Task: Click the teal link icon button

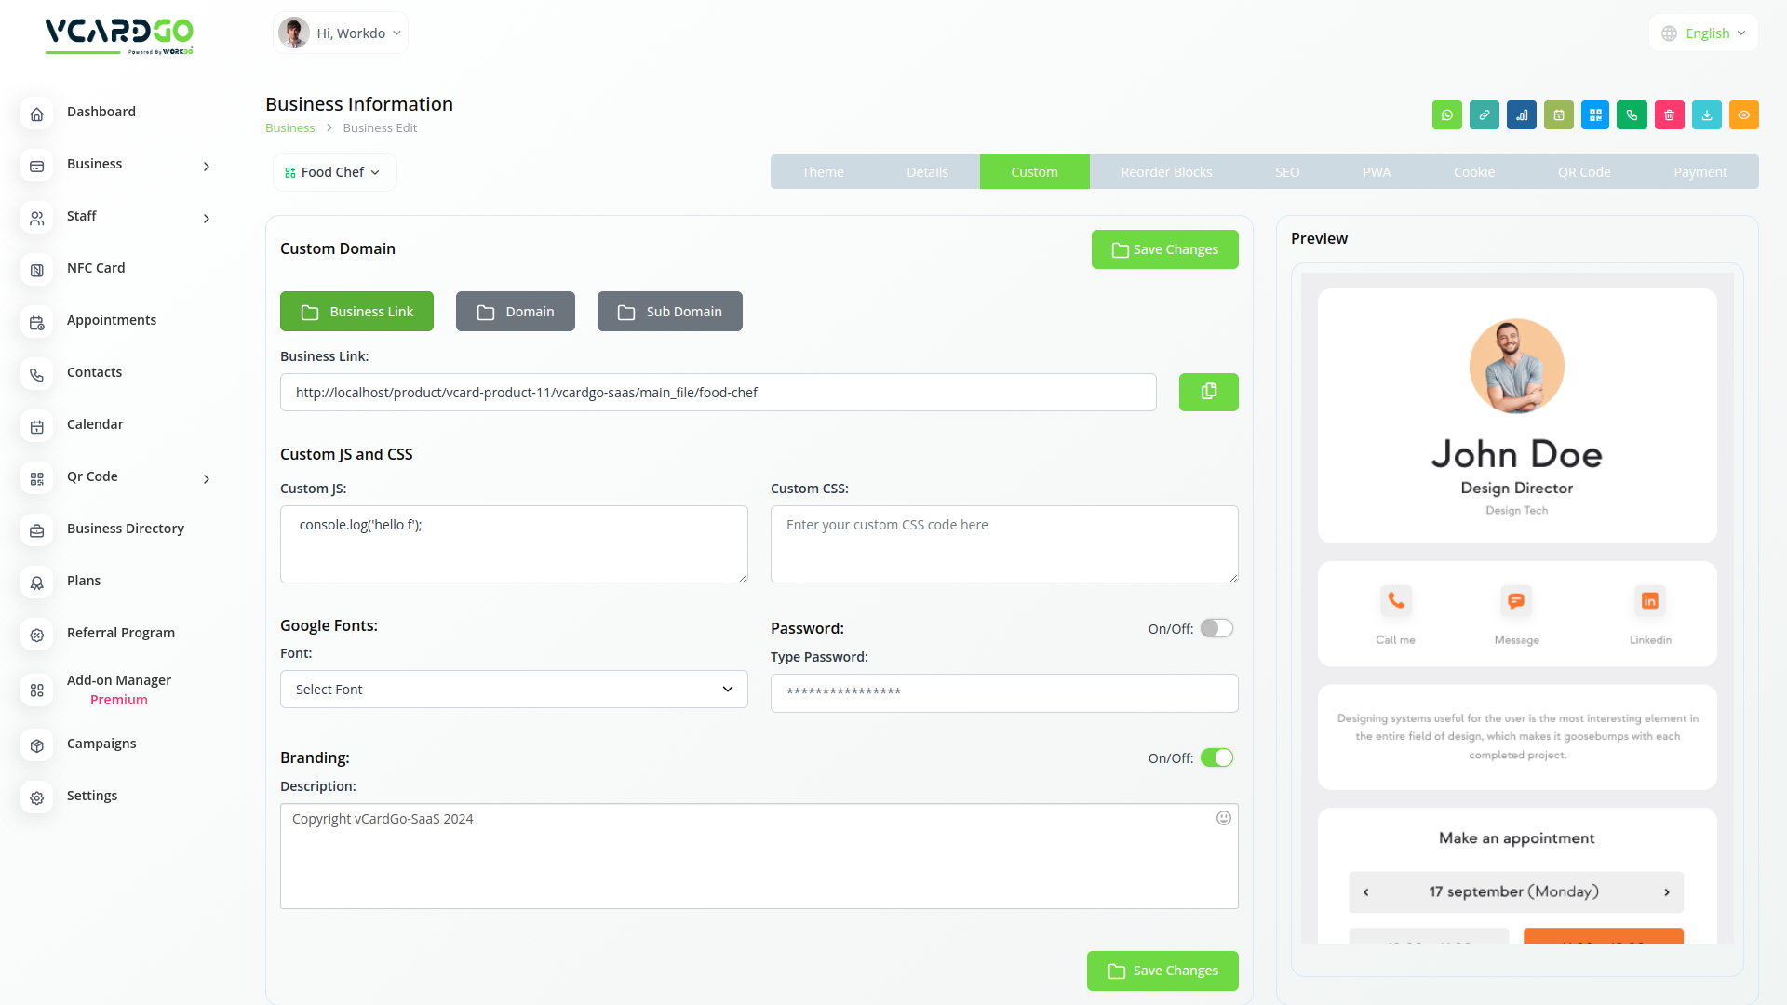Action: 1484,115
